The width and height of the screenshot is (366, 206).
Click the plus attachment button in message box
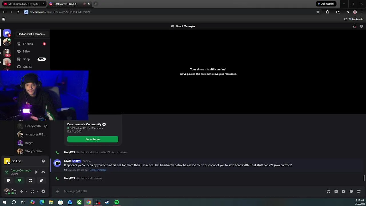pos(57,191)
